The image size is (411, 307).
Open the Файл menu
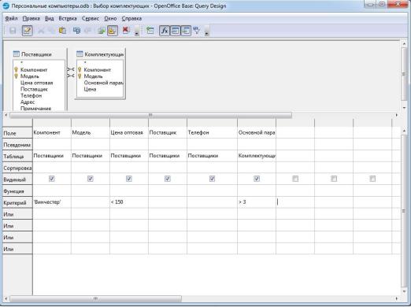(11, 18)
